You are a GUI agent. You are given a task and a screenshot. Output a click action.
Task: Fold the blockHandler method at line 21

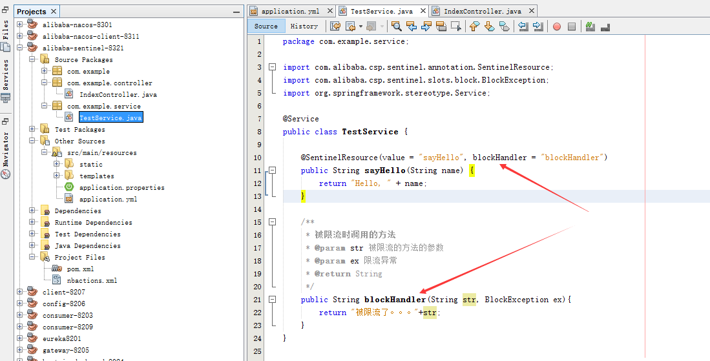point(272,300)
